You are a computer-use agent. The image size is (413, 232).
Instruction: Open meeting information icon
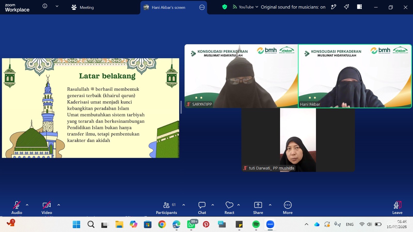coord(45,6)
